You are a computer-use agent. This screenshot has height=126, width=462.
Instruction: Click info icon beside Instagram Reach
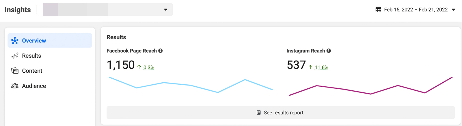coord(329,51)
